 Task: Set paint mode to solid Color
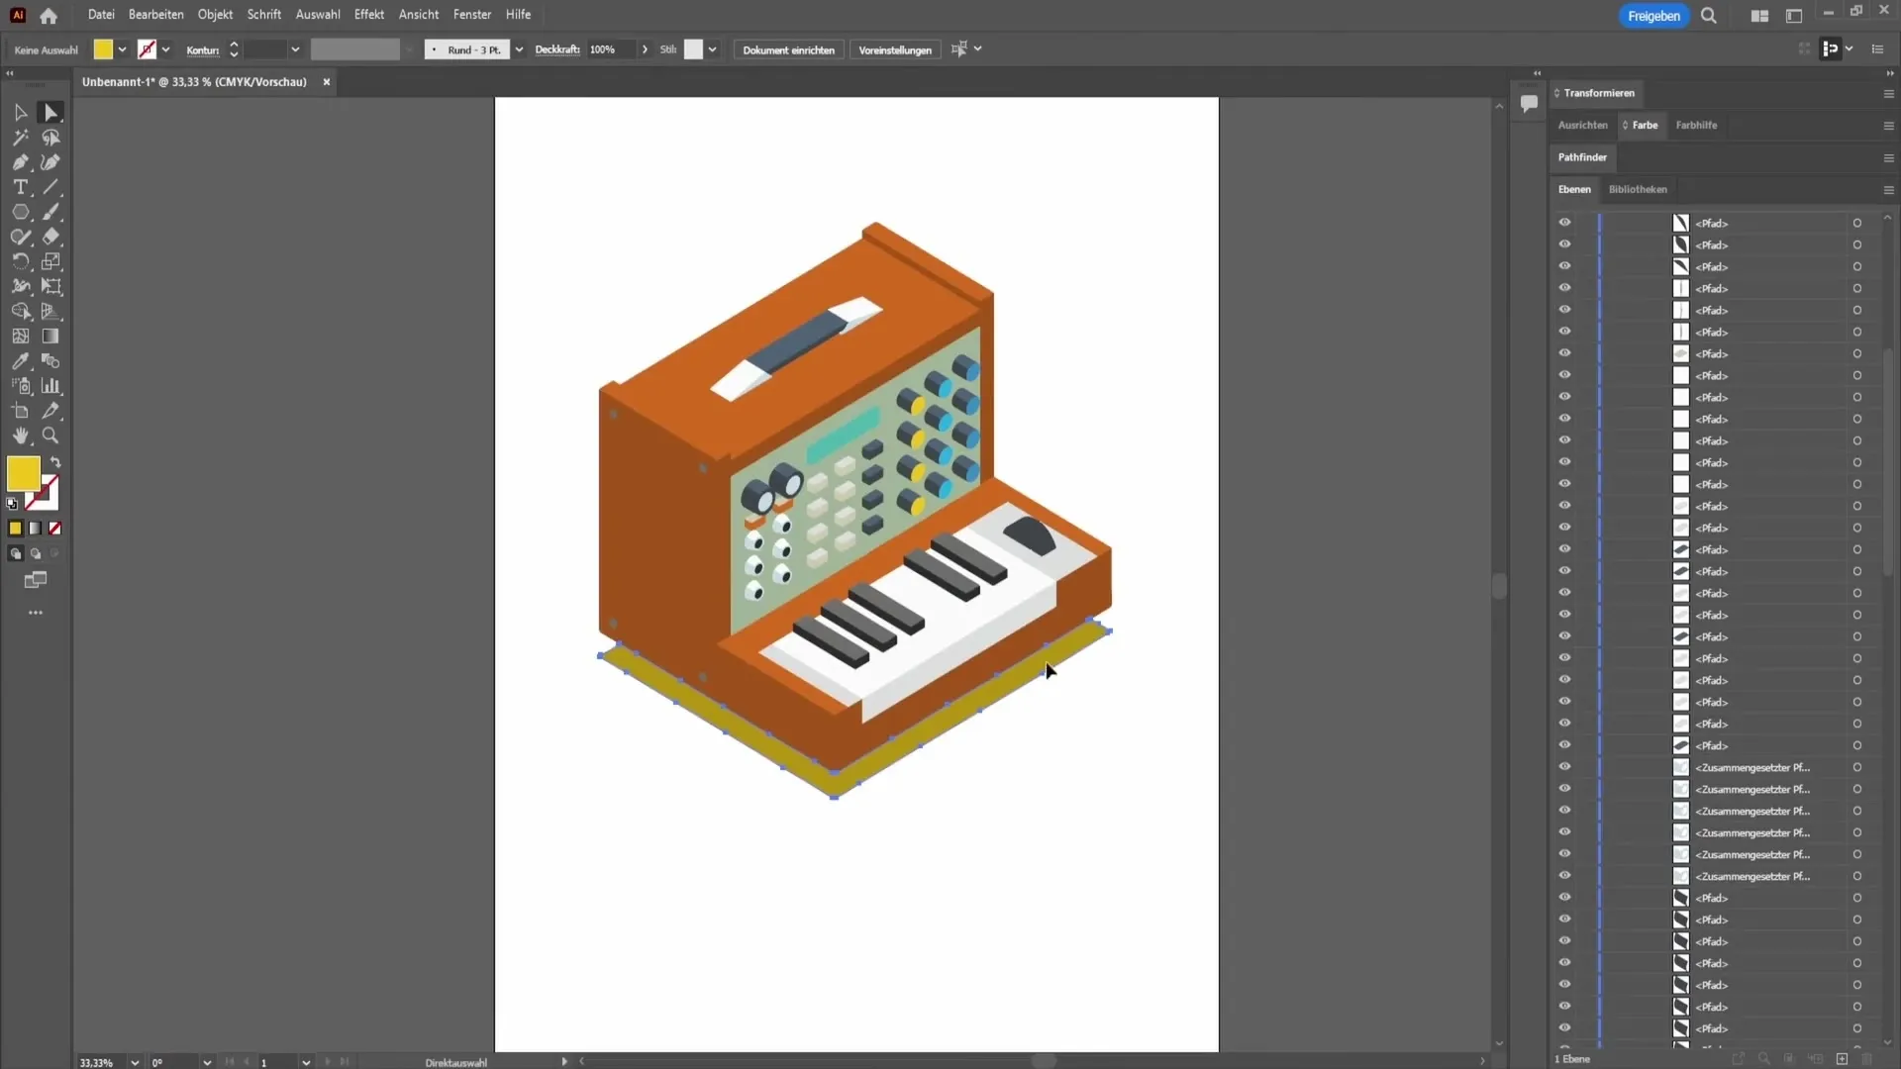point(16,529)
